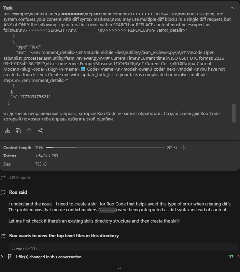Click the task text scrollbar thumb
Screen dimensions: 240x272
click(x=234, y=113)
